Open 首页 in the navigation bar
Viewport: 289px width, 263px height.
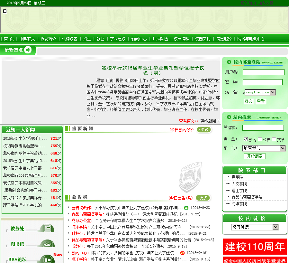point(9,39)
